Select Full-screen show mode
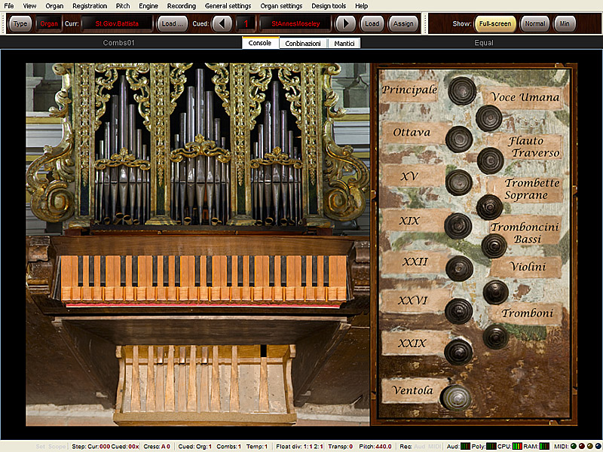 coord(494,23)
